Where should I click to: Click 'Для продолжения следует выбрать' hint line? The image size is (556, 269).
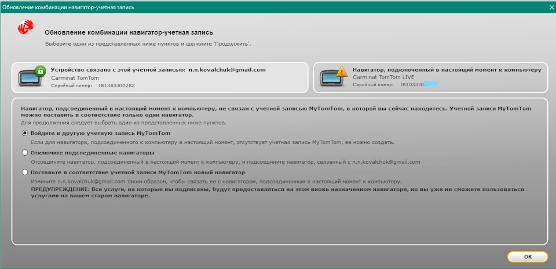pyautogui.click(x=123, y=123)
